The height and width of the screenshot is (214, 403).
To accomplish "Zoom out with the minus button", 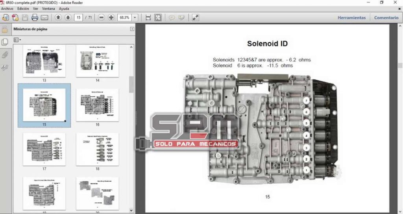I will [101, 17].
